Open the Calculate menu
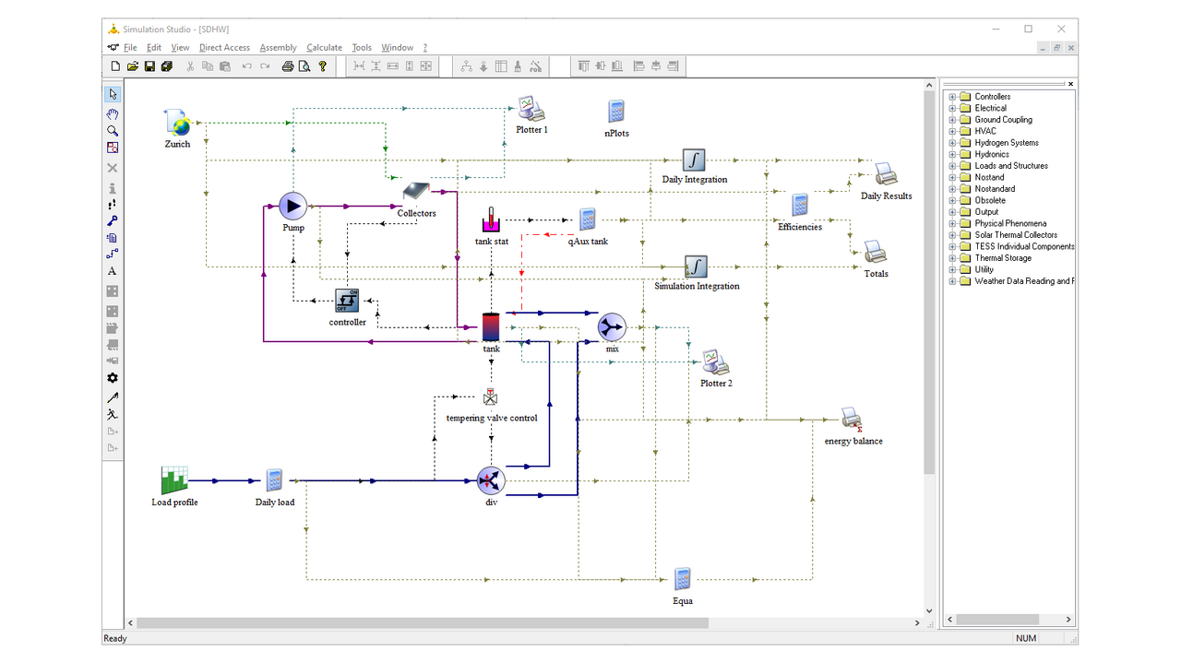 coord(324,48)
